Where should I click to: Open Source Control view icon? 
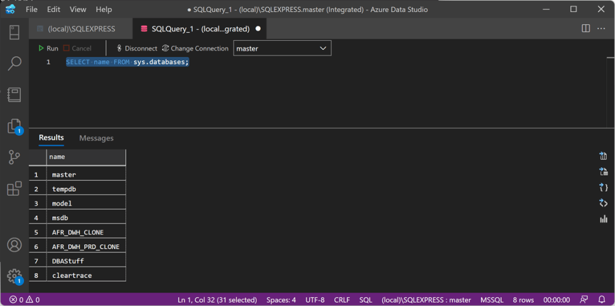[14, 157]
